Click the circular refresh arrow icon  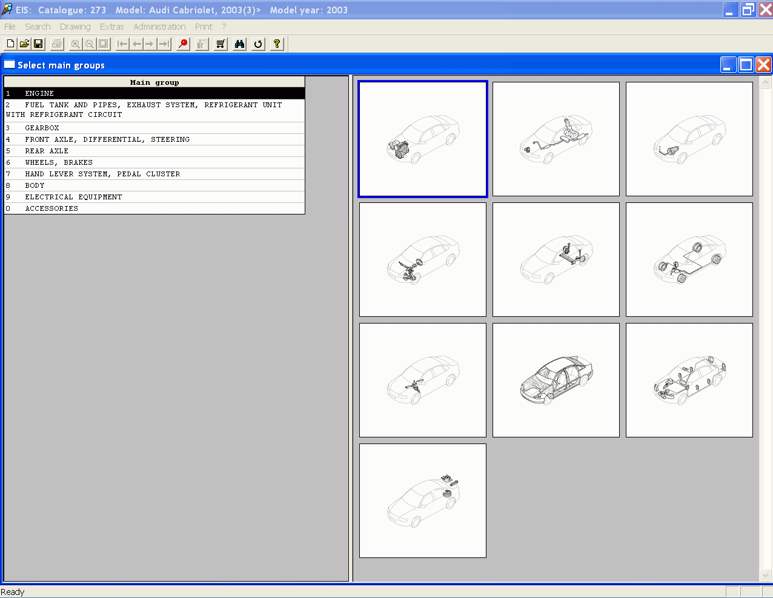tap(258, 44)
